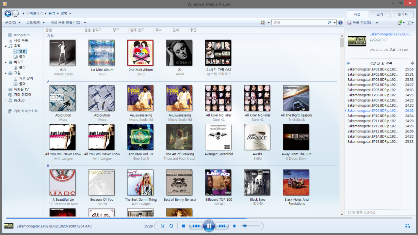Image resolution: width=418 pixels, height=235 pixels.
Task: Pause the current video
Action: [x=209, y=226]
